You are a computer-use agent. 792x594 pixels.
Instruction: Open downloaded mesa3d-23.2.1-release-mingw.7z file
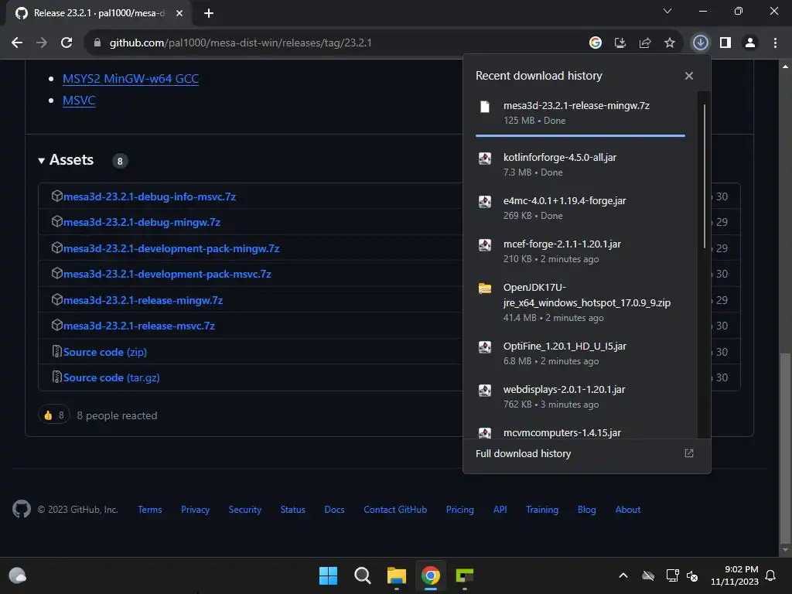click(x=580, y=113)
